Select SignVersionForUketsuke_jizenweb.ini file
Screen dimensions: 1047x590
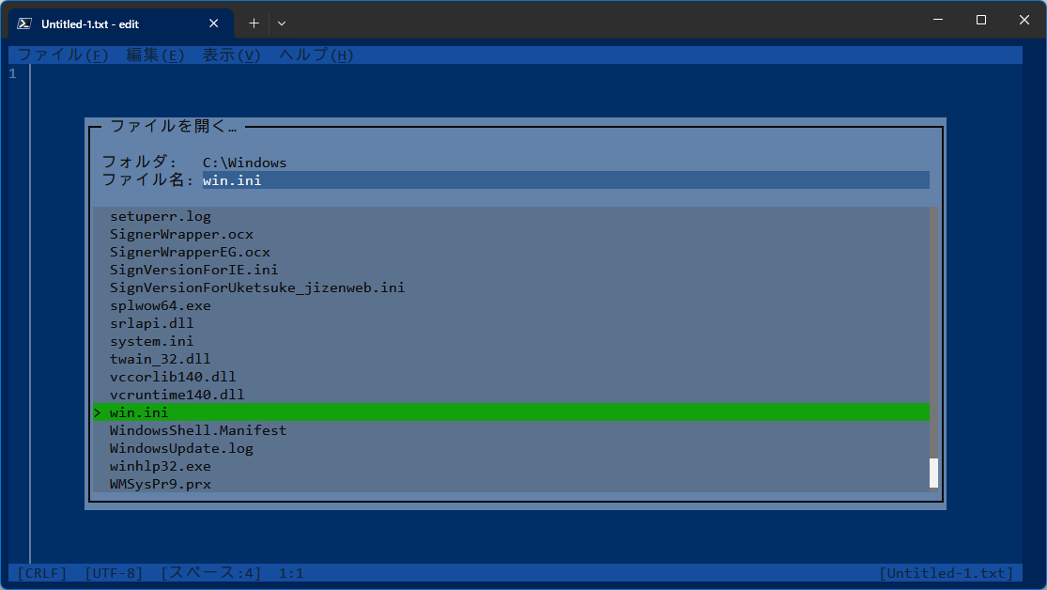[x=512, y=288]
